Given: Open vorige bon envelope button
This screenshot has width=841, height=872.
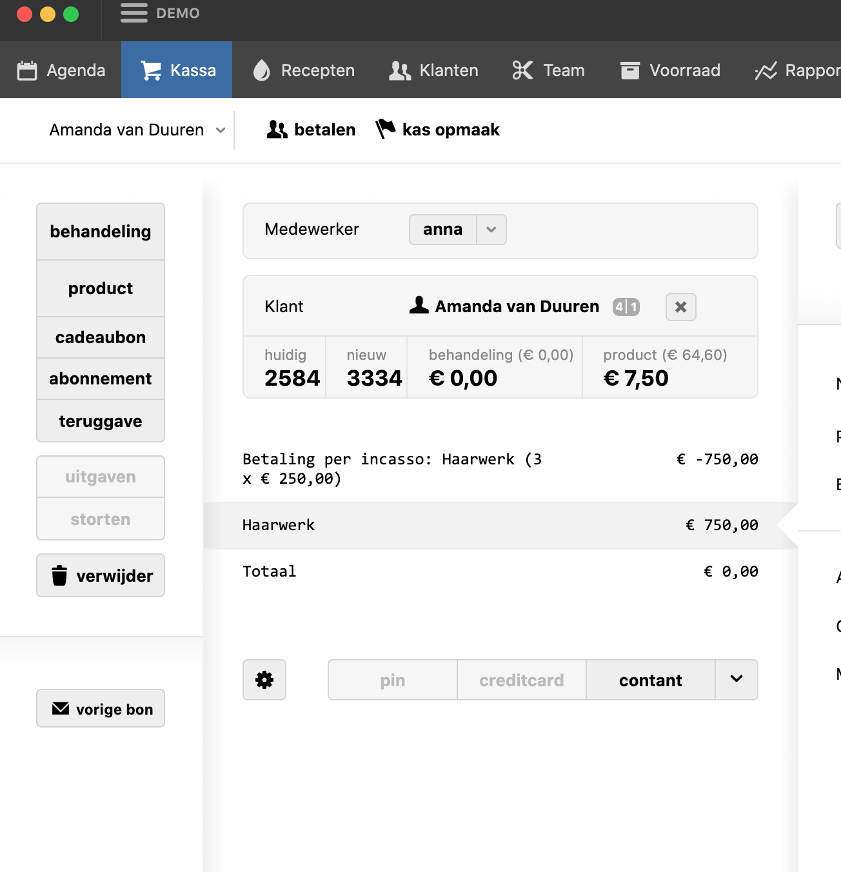Looking at the screenshot, I should 101,709.
